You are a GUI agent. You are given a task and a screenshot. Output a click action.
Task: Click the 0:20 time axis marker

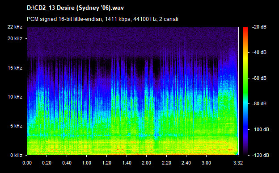pos(47,163)
